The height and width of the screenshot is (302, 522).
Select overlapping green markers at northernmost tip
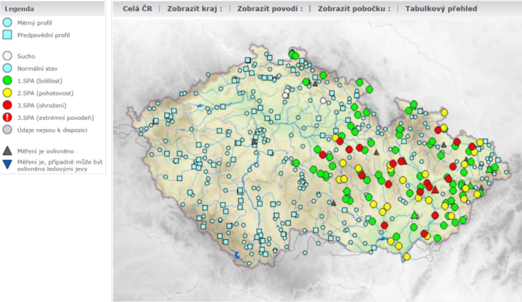294,54
